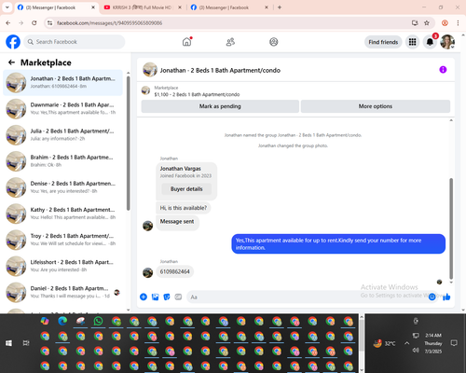Open Copilot from the taskbar
Viewport: 466px width, 373px height.
click(45, 321)
